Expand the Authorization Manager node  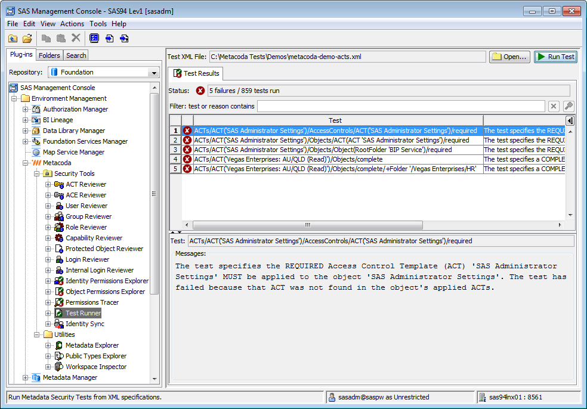point(26,110)
